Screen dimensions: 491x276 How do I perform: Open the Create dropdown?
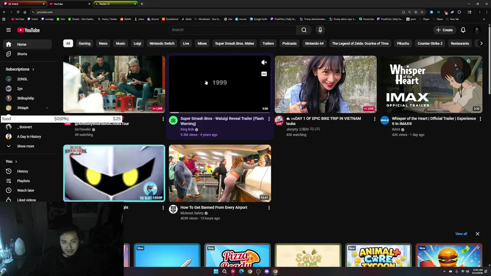coord(444,30)
